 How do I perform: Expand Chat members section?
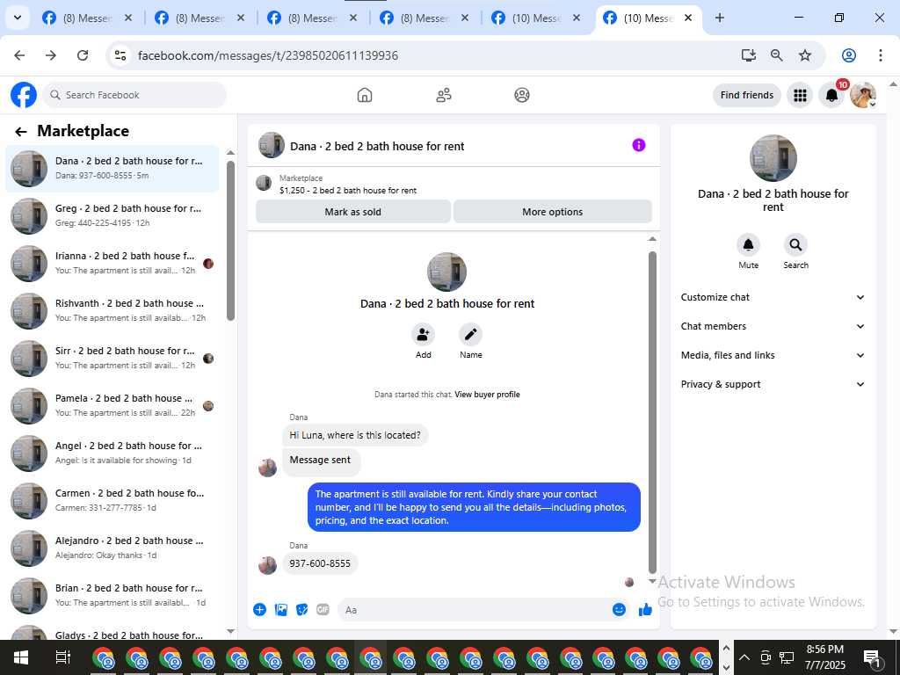click(x=773, y=326)
